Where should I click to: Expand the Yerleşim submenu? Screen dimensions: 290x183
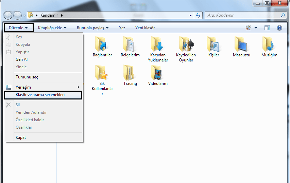(x=44, y=87)
